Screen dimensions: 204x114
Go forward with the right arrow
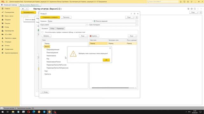point(27,9)
